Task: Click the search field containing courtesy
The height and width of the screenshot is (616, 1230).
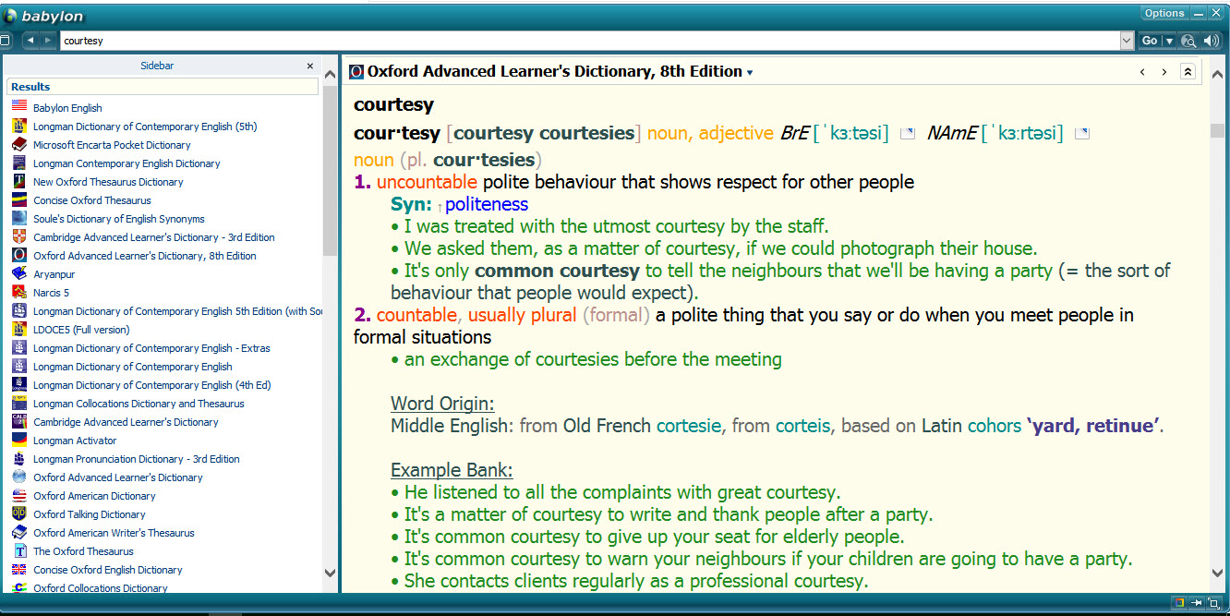Action: tap(589, 41)
